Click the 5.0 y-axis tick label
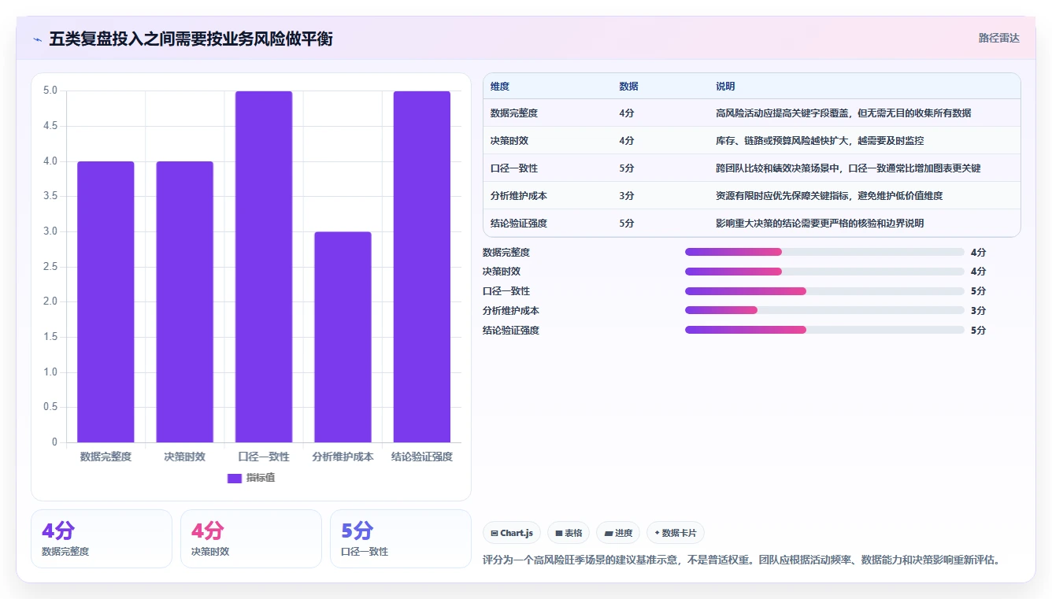 click(x=50, y=91)
